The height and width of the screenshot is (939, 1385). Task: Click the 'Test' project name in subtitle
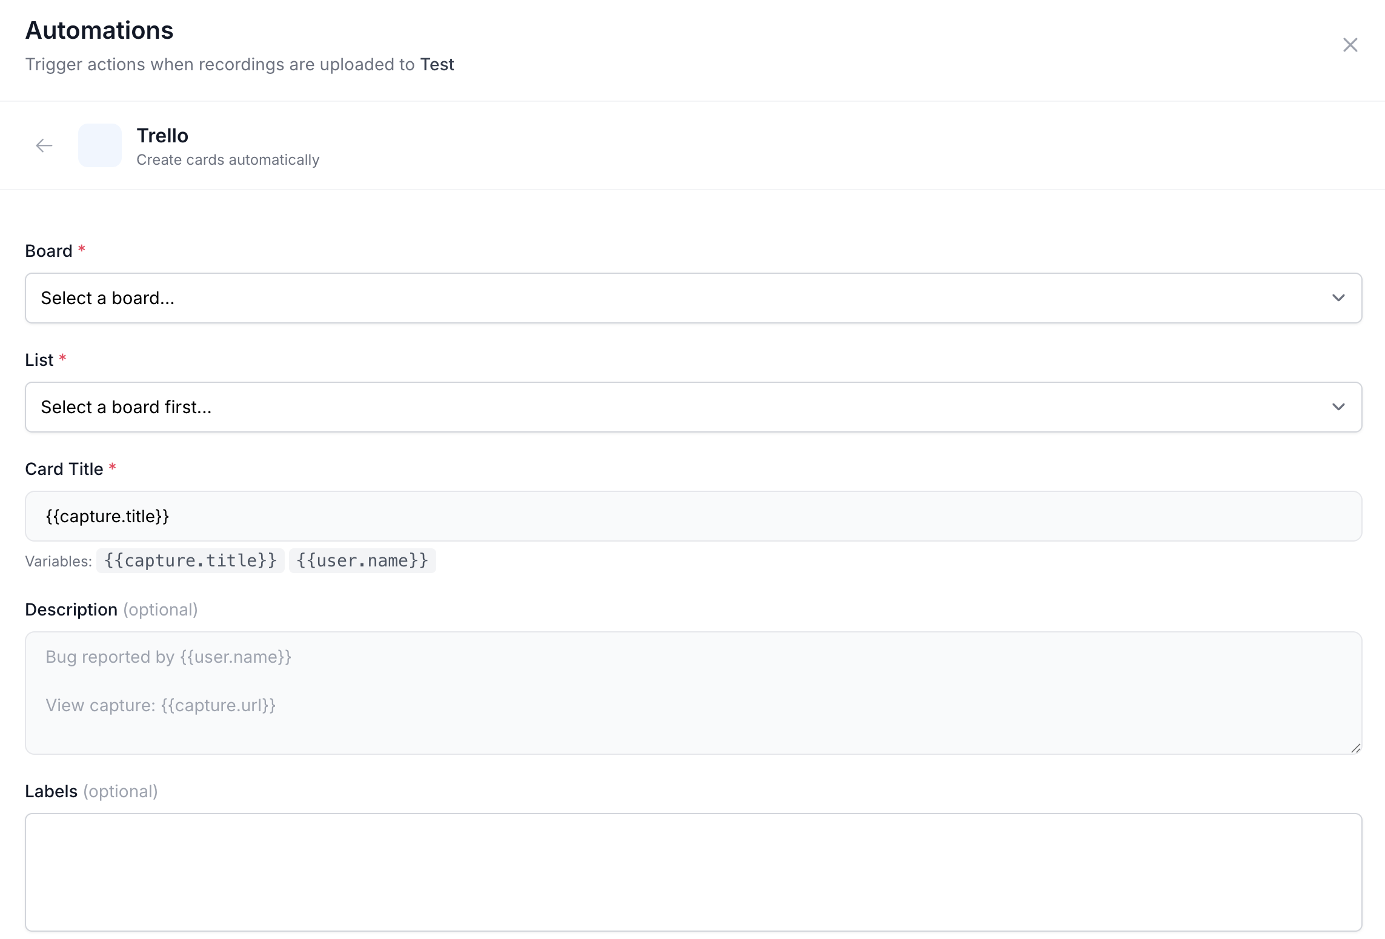pyautogui.click(x=437, y=64)
